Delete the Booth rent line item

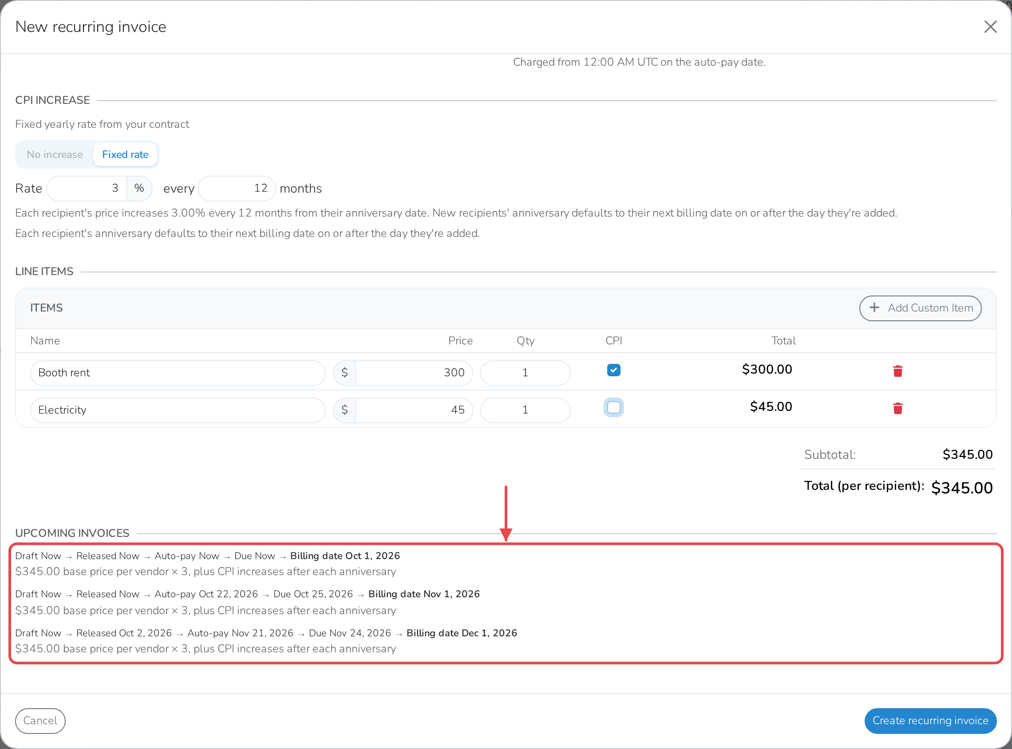897,371
